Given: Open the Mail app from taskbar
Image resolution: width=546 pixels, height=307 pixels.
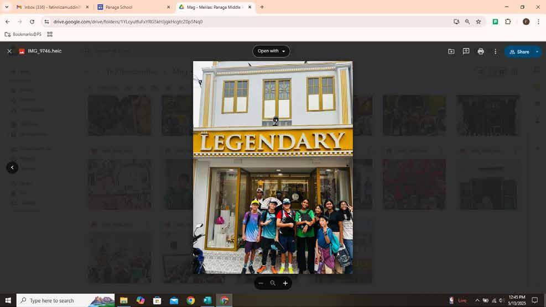Looking at the screenshot, I should coord(174,300).
